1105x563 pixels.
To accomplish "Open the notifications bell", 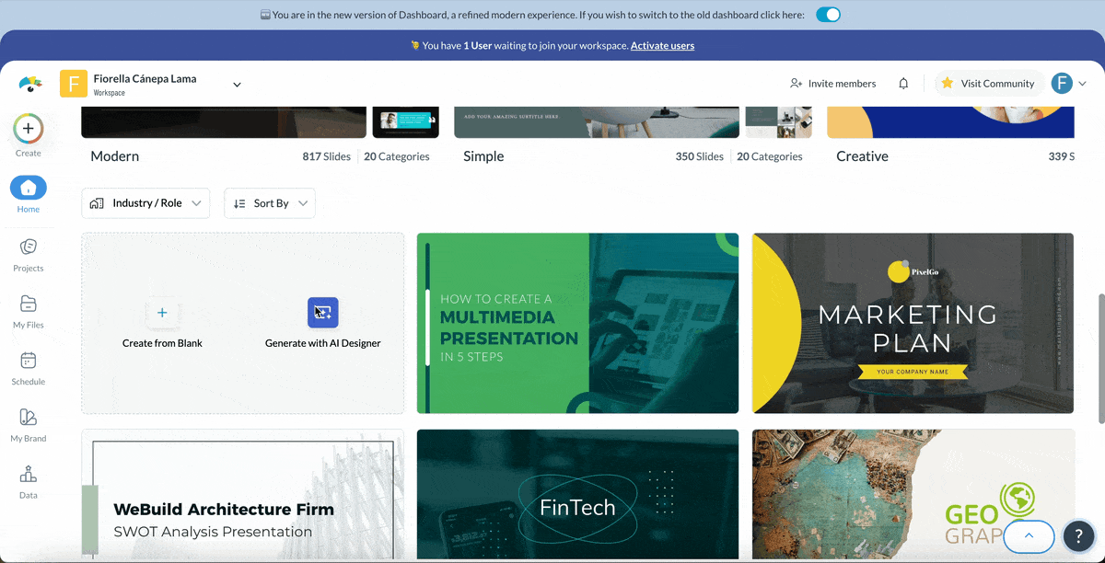I will click(903, 84).
